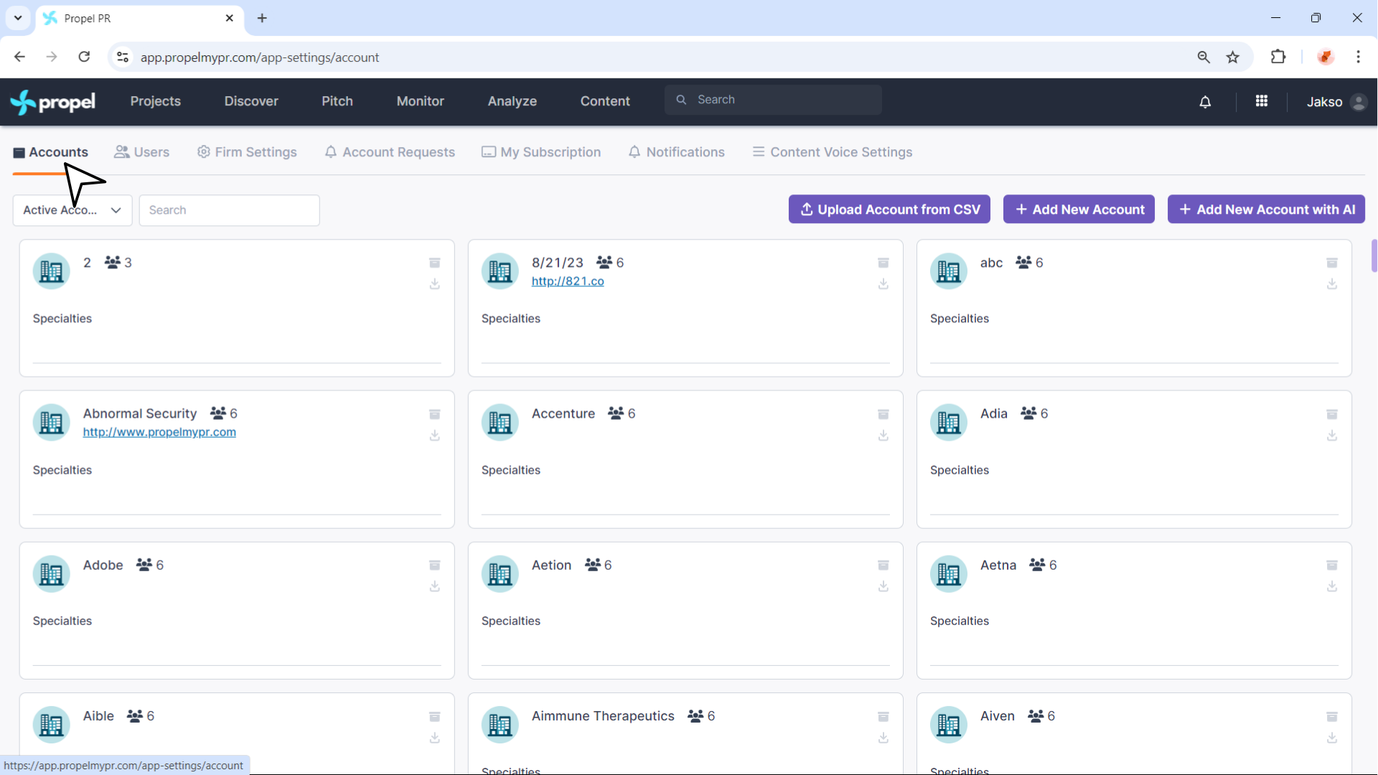Click Add New Account button
The height and width of the screenshot is (775, 1378).
tap(1079, 210)
